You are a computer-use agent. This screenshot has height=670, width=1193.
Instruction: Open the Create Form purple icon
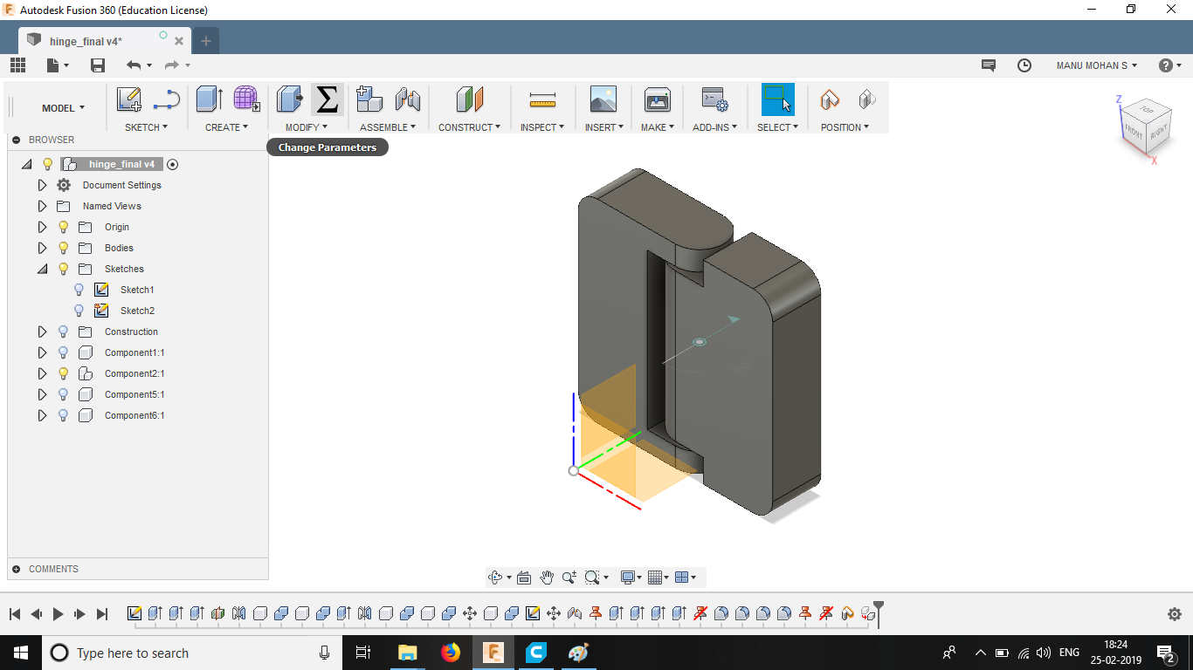pos(246,99)
